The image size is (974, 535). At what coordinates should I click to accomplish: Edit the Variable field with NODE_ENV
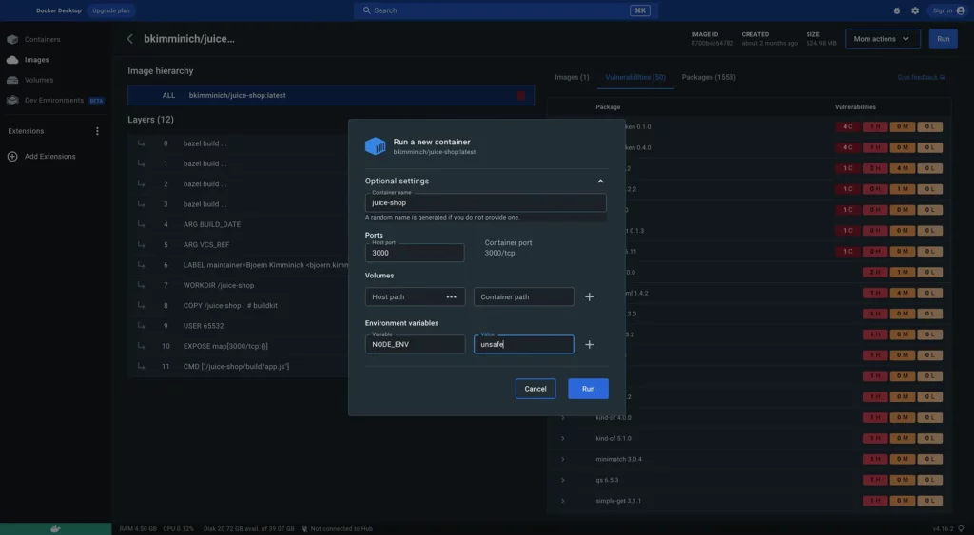(x=415, y=344)
